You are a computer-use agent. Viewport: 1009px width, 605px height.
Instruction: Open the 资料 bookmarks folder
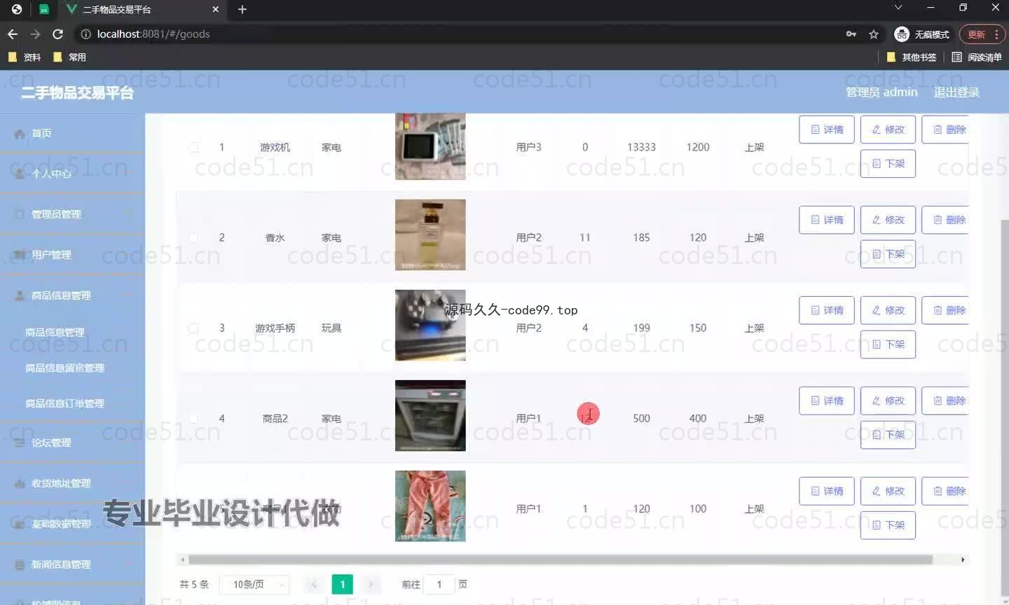tap(25, 57)
